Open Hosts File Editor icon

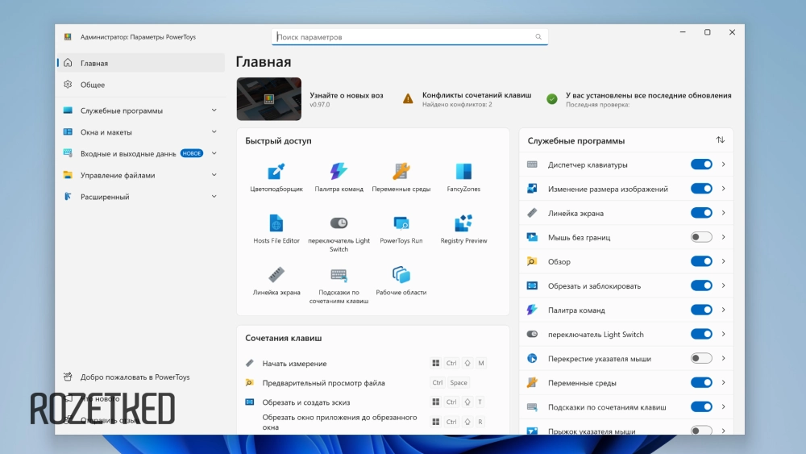coord(276,223)
